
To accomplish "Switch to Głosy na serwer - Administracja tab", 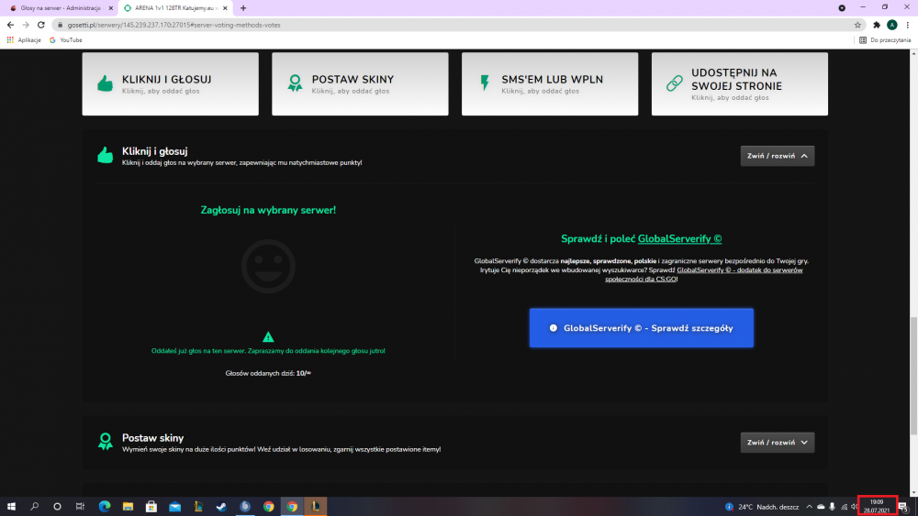I will coord(59,8).
